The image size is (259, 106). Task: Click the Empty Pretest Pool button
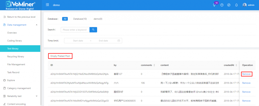click(60, 56)
